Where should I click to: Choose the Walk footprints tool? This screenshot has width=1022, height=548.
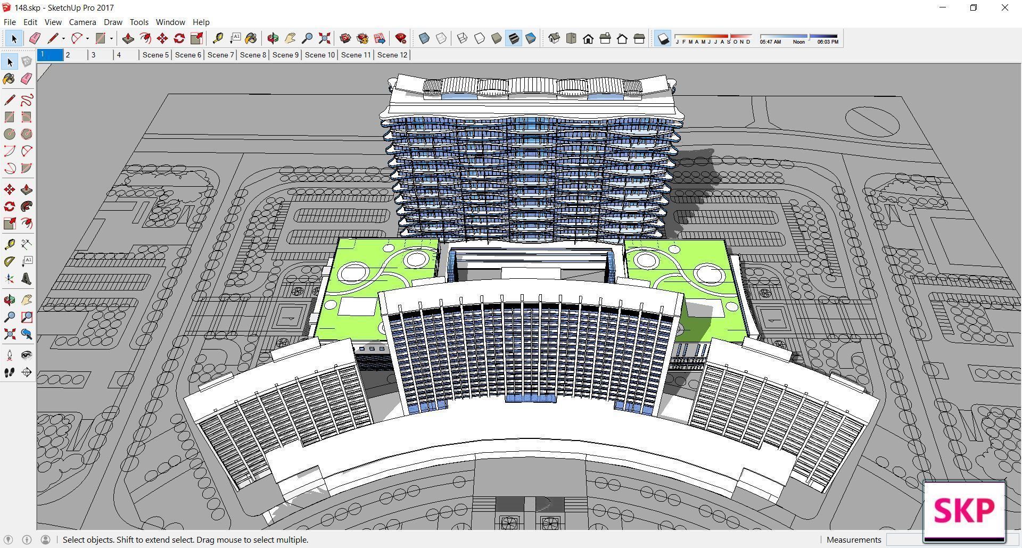[x=10, y=372]
